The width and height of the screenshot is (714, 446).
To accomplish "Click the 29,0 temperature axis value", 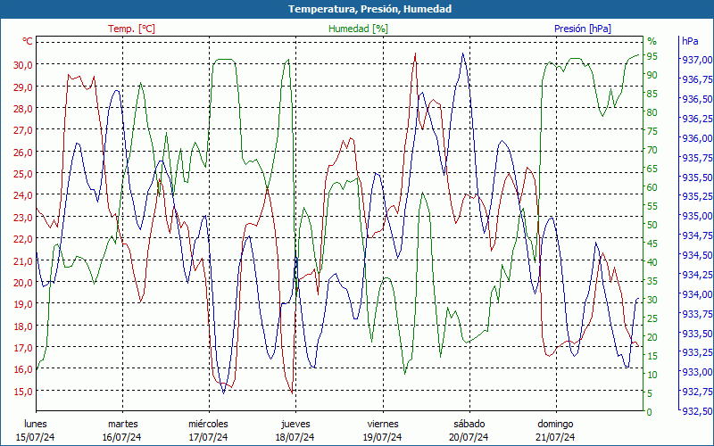I will tap(23, 87).
